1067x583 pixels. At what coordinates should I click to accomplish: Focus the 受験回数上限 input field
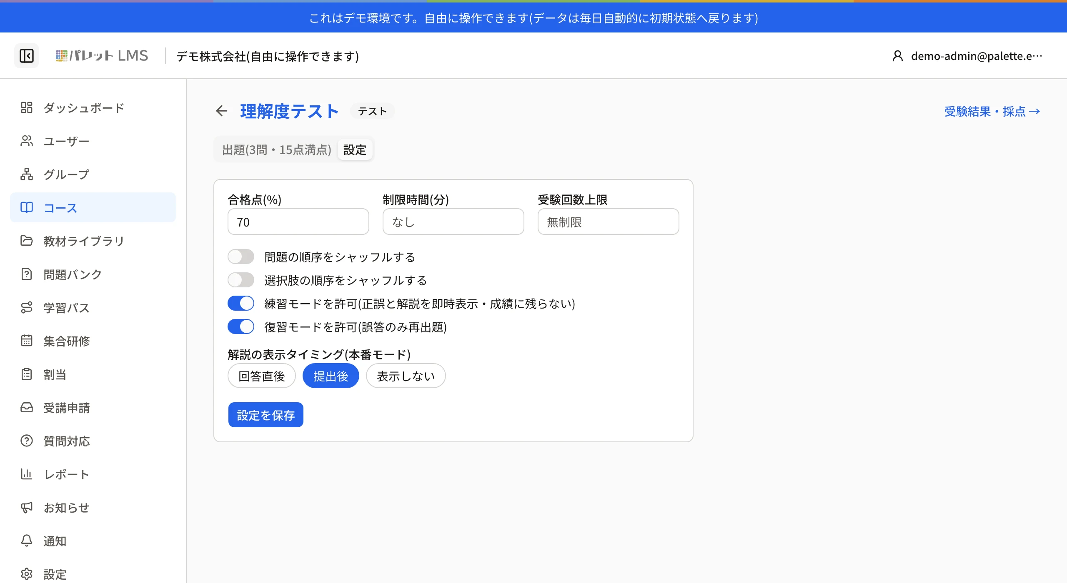pyautogui.click(x=609, y=222)
